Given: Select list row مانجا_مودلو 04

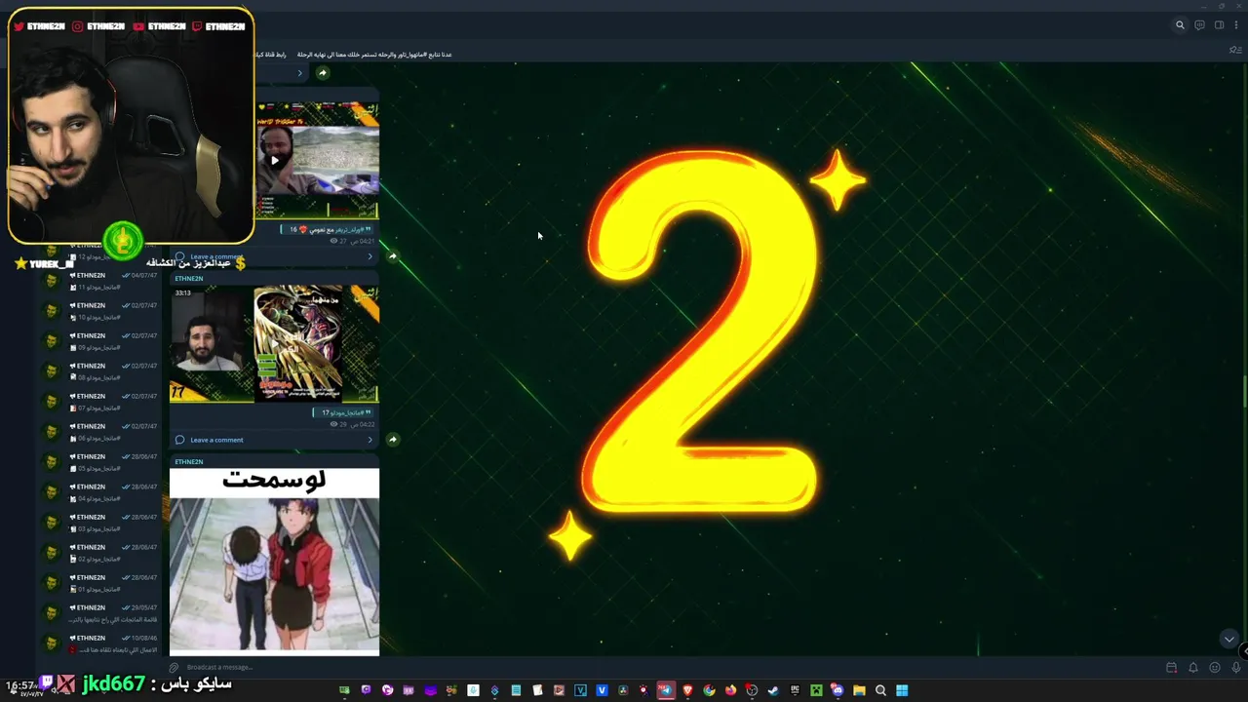Looking at the screenshot, I should [102, 493].
